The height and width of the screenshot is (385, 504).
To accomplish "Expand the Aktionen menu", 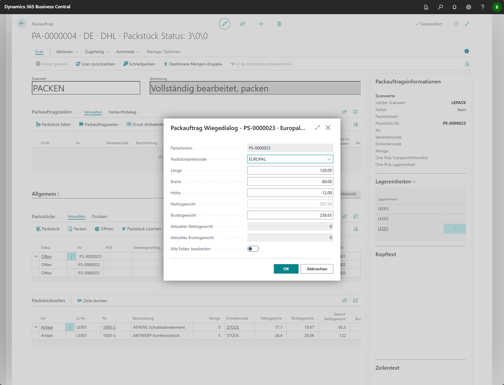I will [67, 52].
